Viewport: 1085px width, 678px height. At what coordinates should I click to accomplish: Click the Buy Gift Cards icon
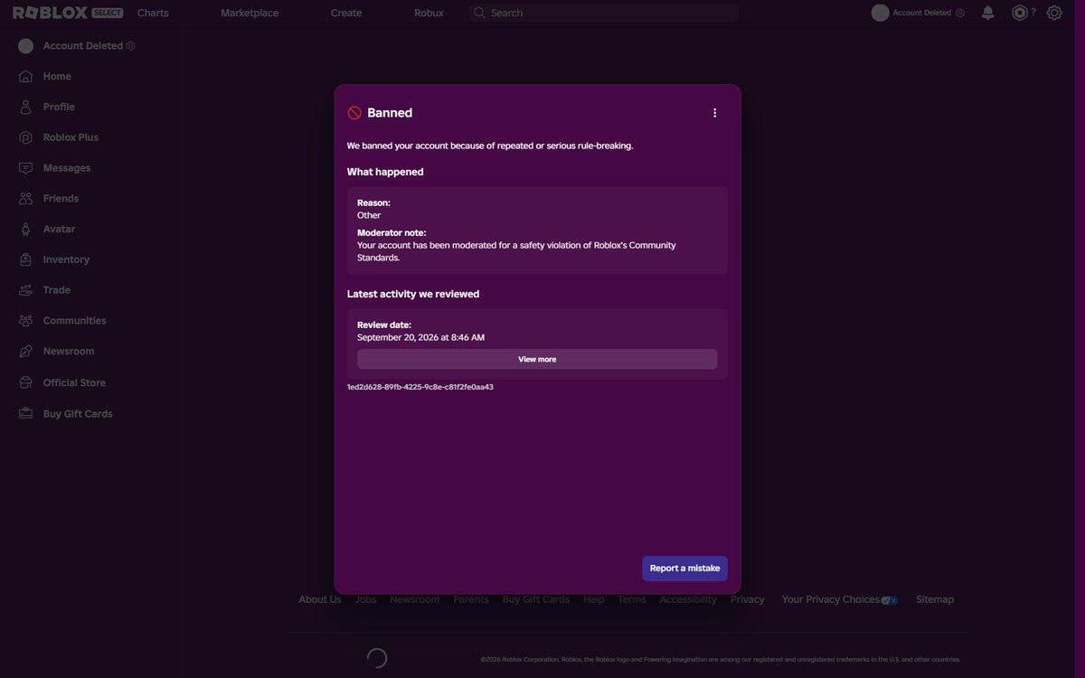[x=25, y=413]
